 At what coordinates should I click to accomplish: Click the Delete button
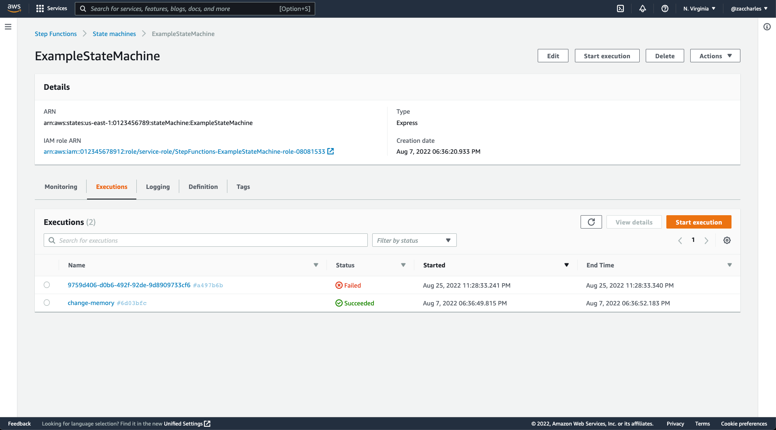[665, 56]
